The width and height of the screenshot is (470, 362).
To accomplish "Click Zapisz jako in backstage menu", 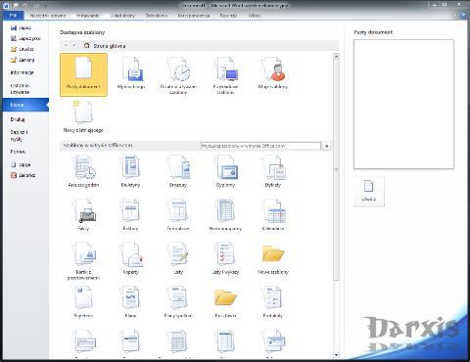I will tap(25, 38).
